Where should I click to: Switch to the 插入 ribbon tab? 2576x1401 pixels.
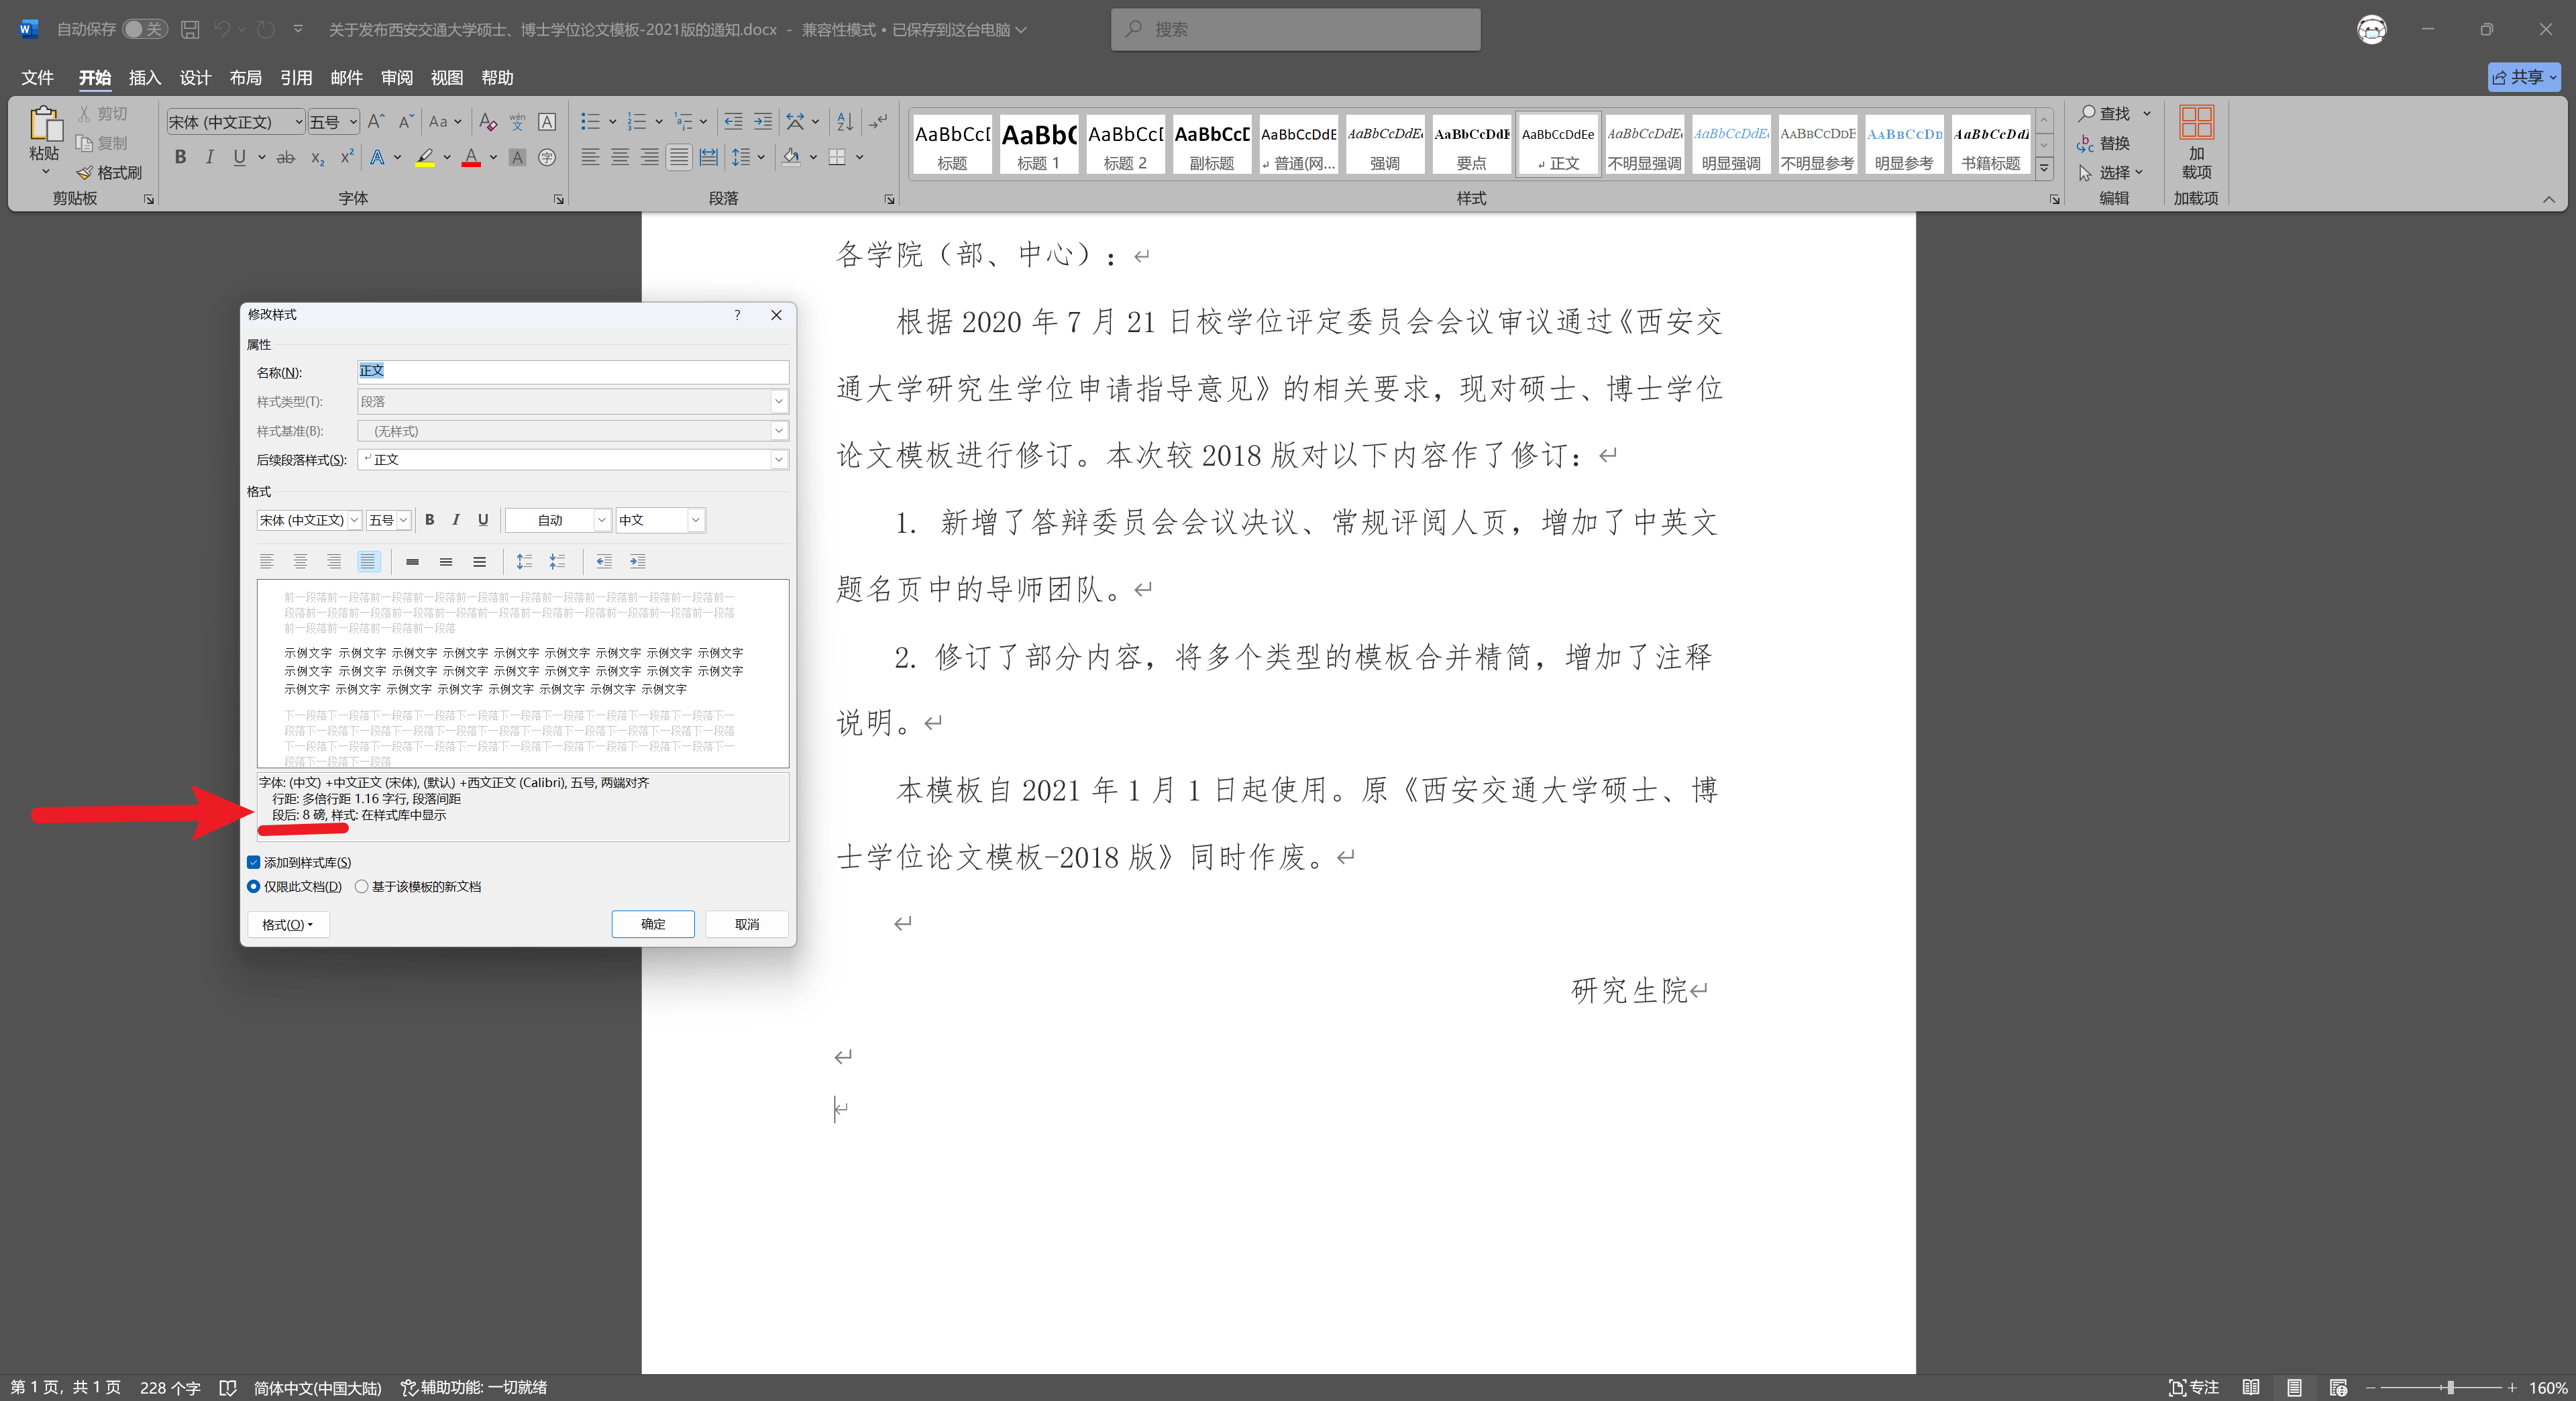pyautogui.click(x=144, y=77)
